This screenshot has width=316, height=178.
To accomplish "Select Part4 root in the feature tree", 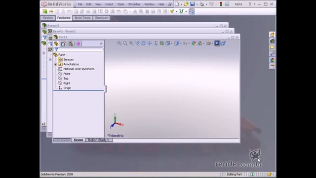I will coord(62,55).
